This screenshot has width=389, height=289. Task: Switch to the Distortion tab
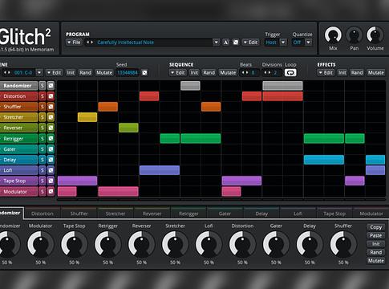click(43, 214)
